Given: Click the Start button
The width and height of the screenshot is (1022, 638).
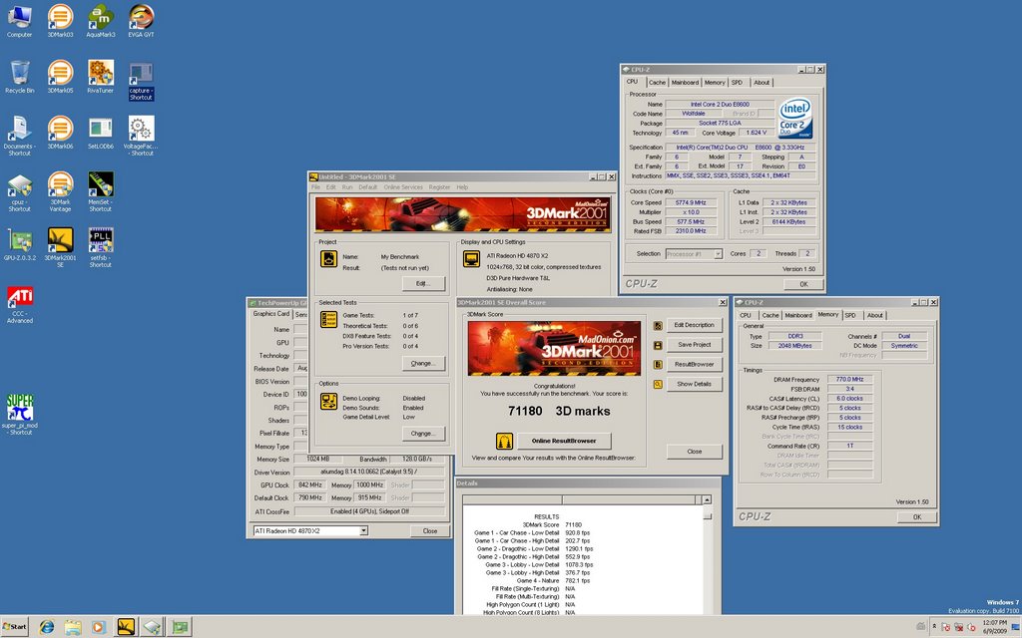Looking at the screenshot, I should coord(14,627).
